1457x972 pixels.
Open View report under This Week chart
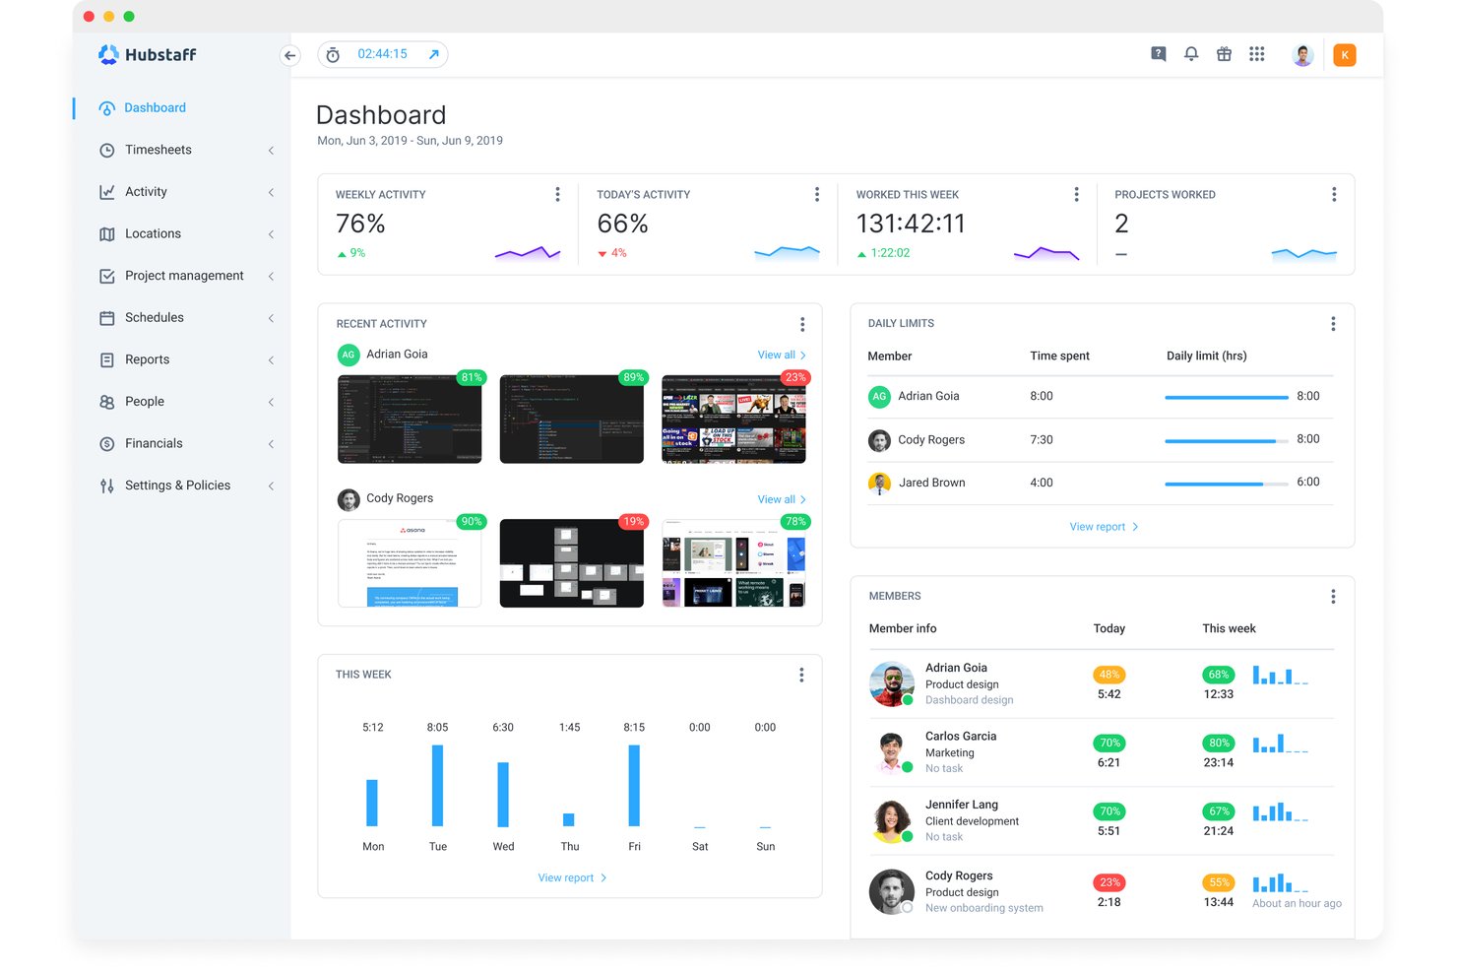572,878
